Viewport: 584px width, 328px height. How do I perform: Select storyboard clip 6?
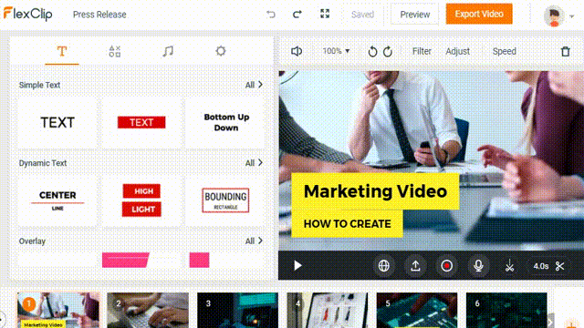point(506,310)
